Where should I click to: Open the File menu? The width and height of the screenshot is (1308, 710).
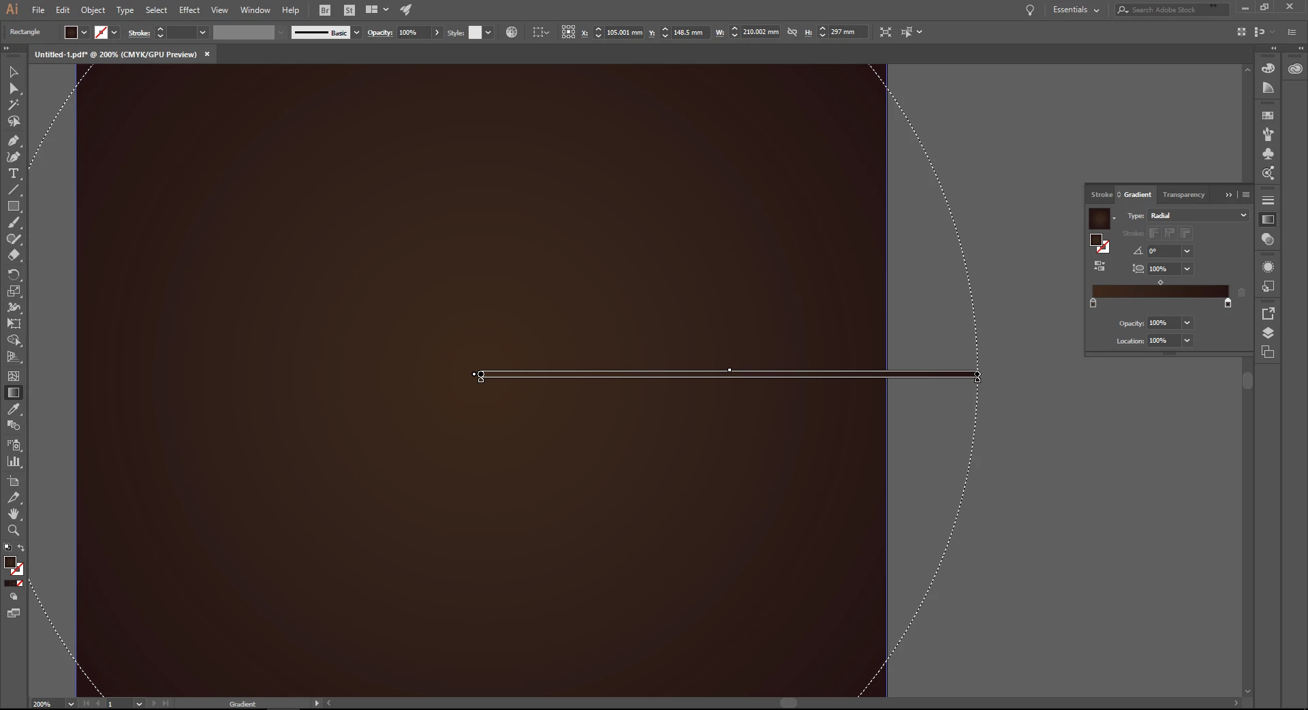38,10
